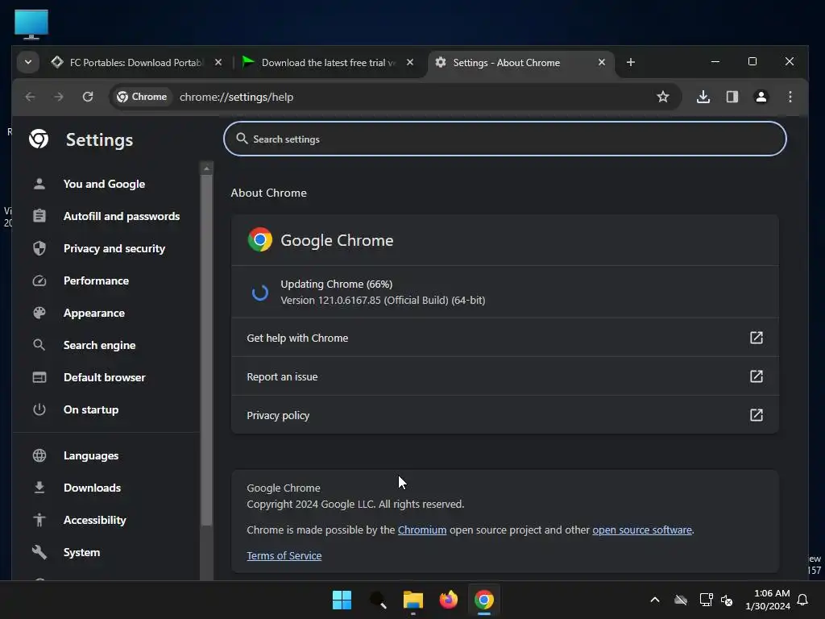825x619 pixels.
Task: Open the profile avatar menu
Action: pos(761,97)
